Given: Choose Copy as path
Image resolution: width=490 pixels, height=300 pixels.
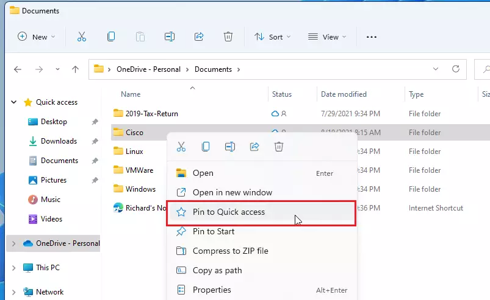Looking at the screenshot, I should (262, 270).
